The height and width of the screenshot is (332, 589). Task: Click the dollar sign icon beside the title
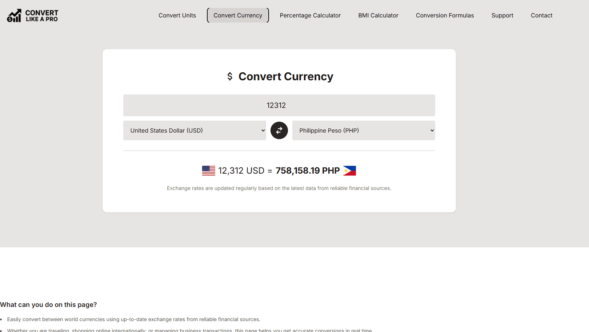(x=230, y=76)
